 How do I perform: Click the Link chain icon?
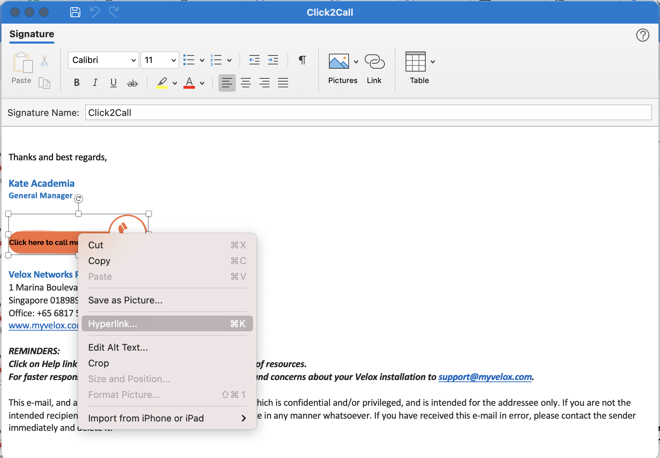click(x=374, y=61)
